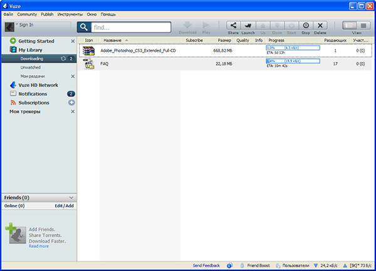376x271 pixels.
Task: Click the user avatar icon
Action: pos(9,27)
